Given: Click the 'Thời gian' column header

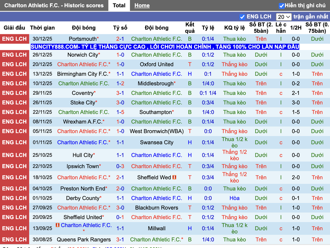Looking at the screenshot, I should pyautogui.click(x=42, y=28).
